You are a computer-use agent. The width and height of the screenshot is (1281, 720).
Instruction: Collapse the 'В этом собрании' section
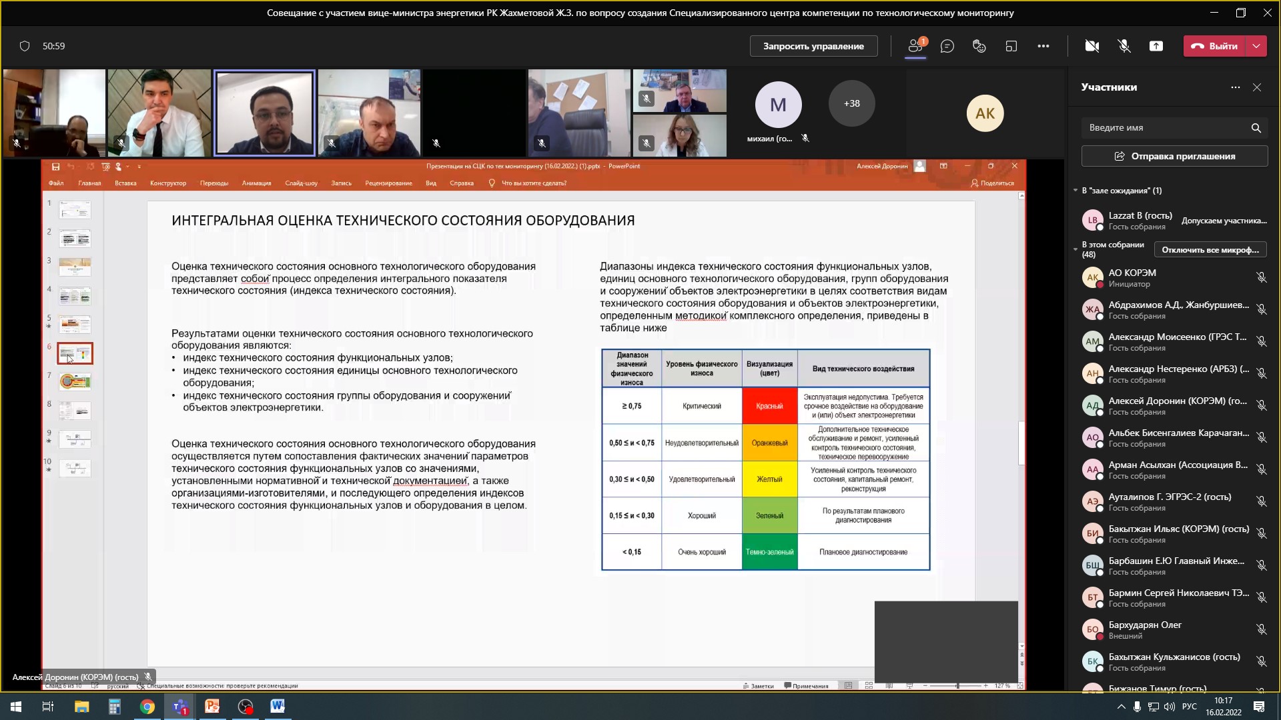[1076, 249]
